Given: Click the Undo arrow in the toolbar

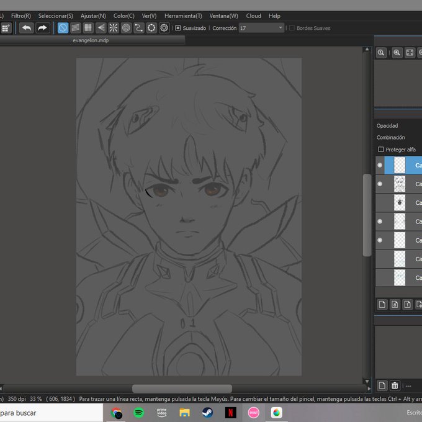Looking at the screenshot, I should click(26, 28).
